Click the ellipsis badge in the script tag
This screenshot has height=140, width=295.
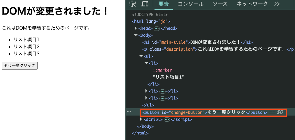pos(167,120)
